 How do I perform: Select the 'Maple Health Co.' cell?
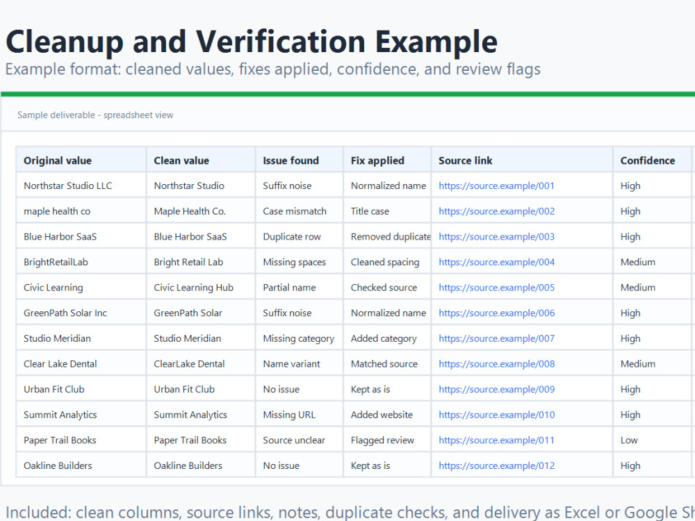(x=201, y=211)
